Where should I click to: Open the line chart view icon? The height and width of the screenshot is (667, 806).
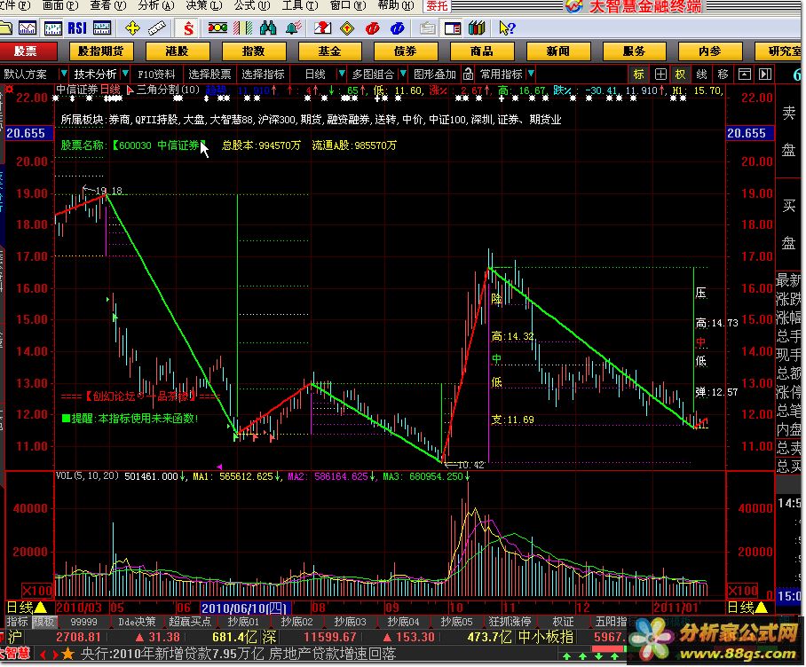(28, 27)
